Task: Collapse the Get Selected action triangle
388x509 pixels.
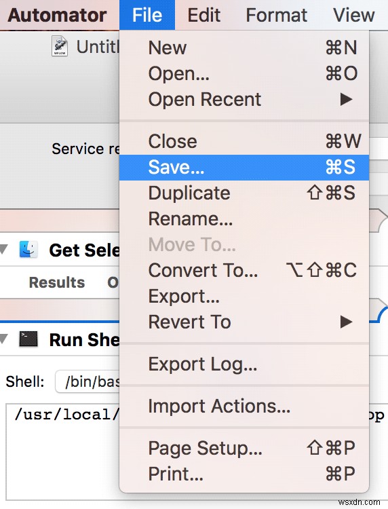Action: tap(3, 249)
